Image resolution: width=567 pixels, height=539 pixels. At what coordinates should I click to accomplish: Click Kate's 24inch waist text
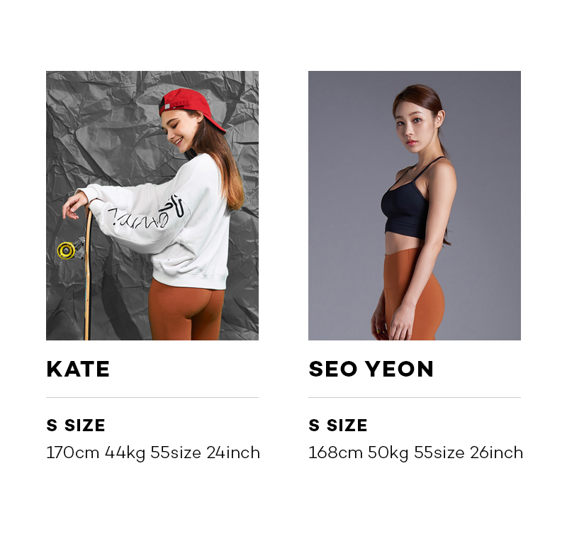point(233,453)
